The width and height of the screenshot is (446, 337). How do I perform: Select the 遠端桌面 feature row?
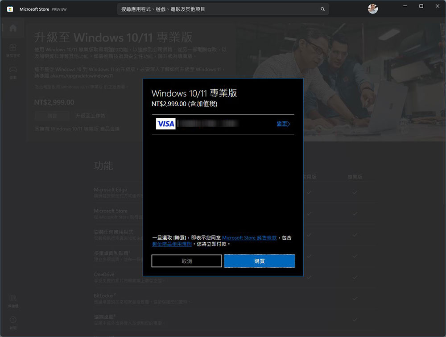tap(235, 320)
